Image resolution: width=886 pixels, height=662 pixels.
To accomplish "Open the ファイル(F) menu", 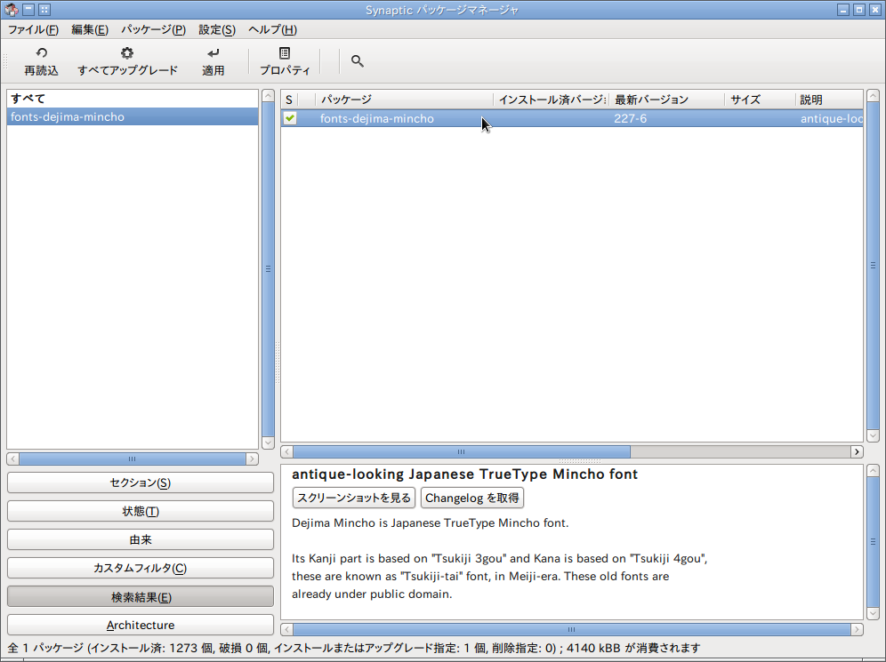I will (33, 29).
